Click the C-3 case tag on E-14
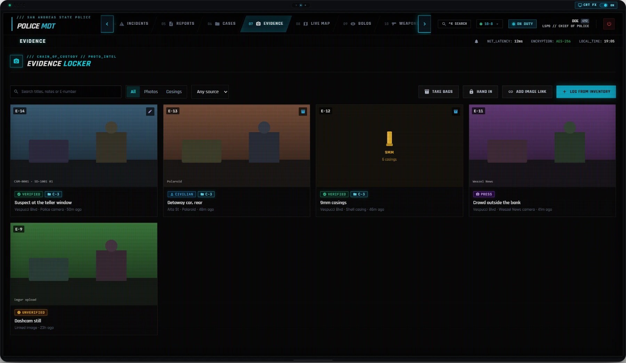Image resolution: width=626 pixels, height=363 pixels. (x=53, y=194)
